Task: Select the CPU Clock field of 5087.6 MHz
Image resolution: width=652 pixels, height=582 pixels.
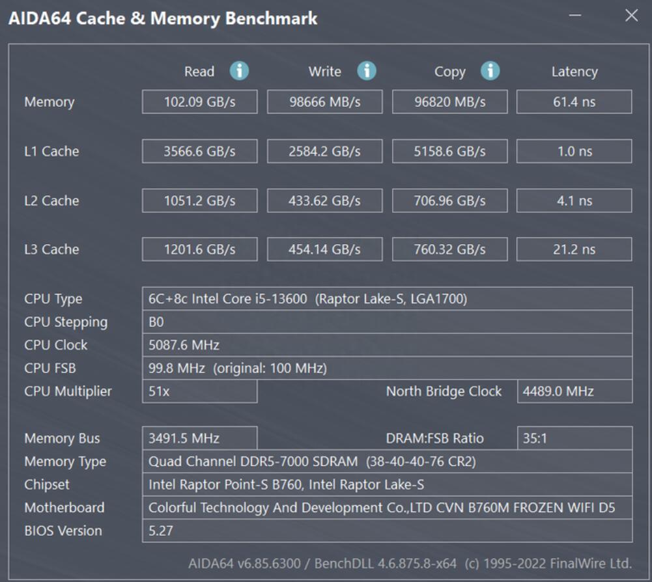Action: pos(388,344)
